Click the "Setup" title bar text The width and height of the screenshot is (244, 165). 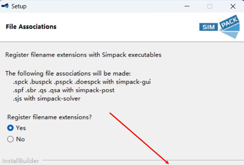[19, 6]
